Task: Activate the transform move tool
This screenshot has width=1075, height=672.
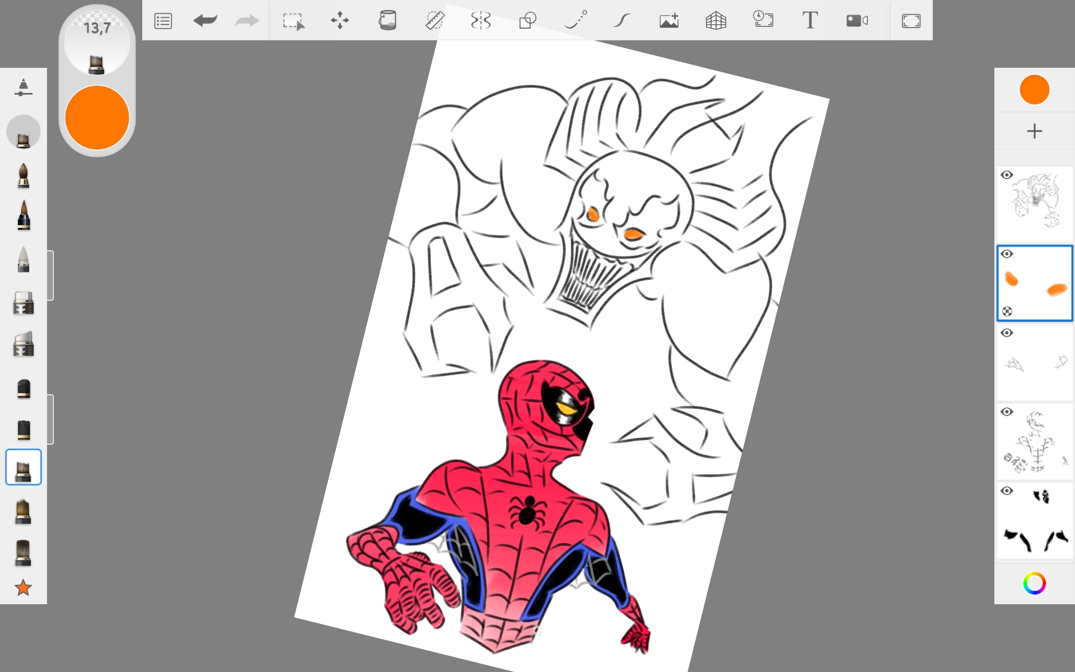Action: [340, 21]
